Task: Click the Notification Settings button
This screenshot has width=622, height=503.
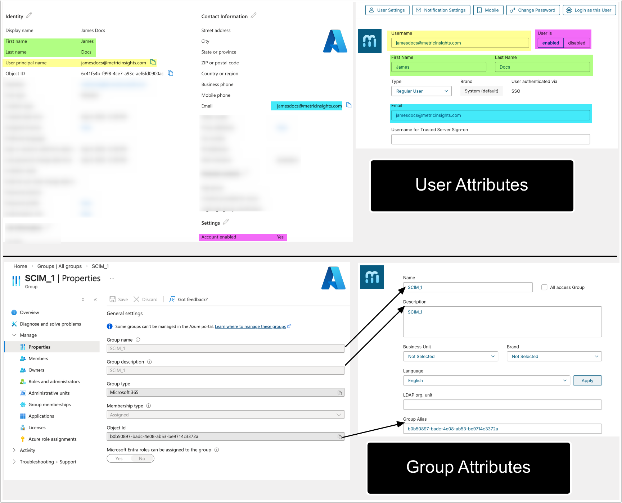Action: [x=441, y=10]
